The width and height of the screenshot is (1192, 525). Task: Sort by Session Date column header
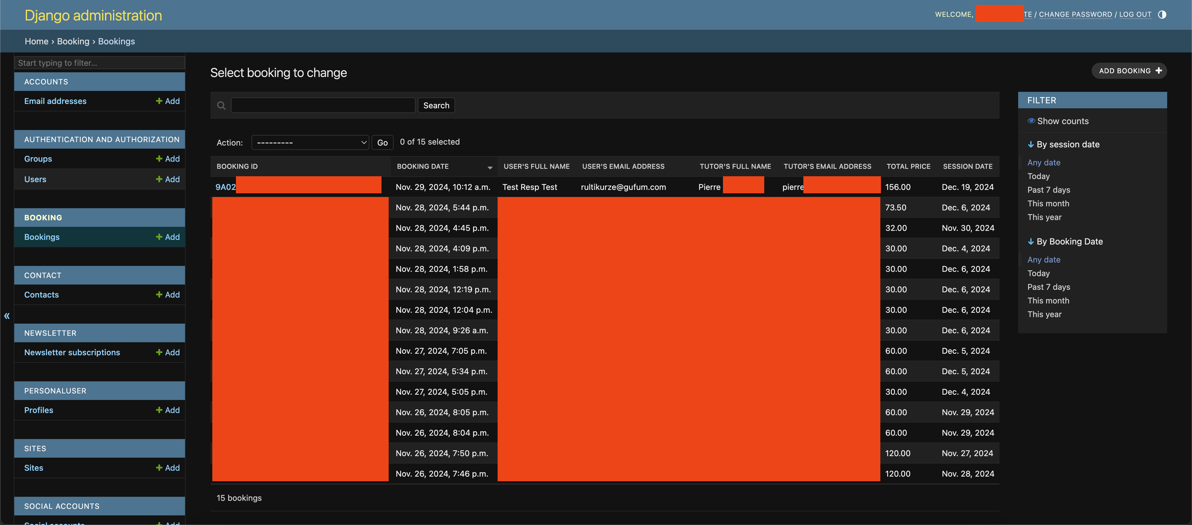pyautogui.click(x=968, y=167)
